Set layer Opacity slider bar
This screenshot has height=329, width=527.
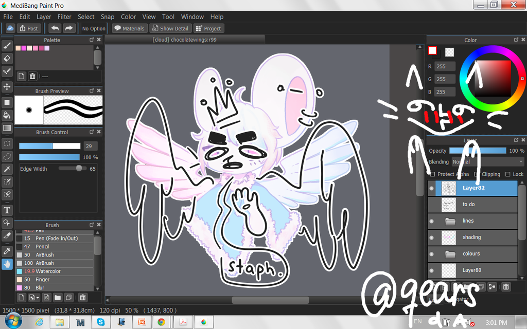(x=478, y=151)
